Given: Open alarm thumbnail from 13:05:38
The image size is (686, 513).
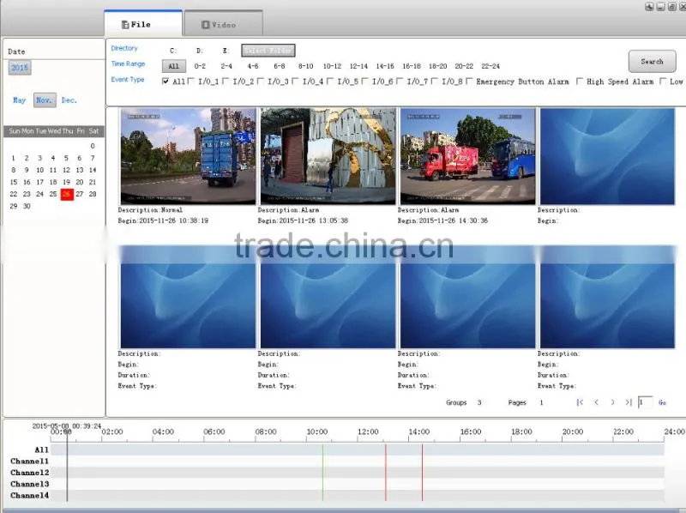Looking at the screenshot, I should pyautogui.click(x=328, y=156).
